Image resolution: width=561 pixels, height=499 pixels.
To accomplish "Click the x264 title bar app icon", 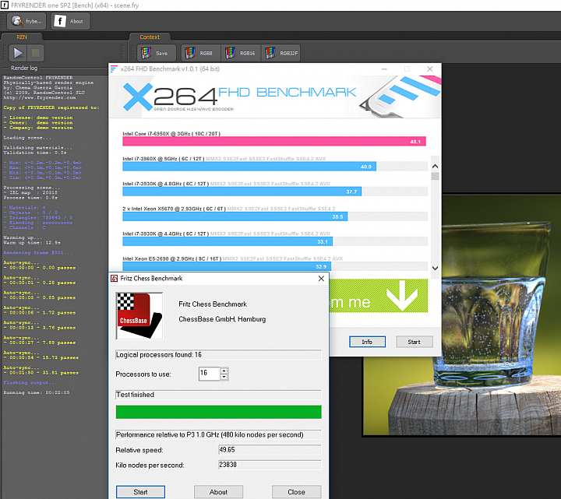I will click(114, 69).
